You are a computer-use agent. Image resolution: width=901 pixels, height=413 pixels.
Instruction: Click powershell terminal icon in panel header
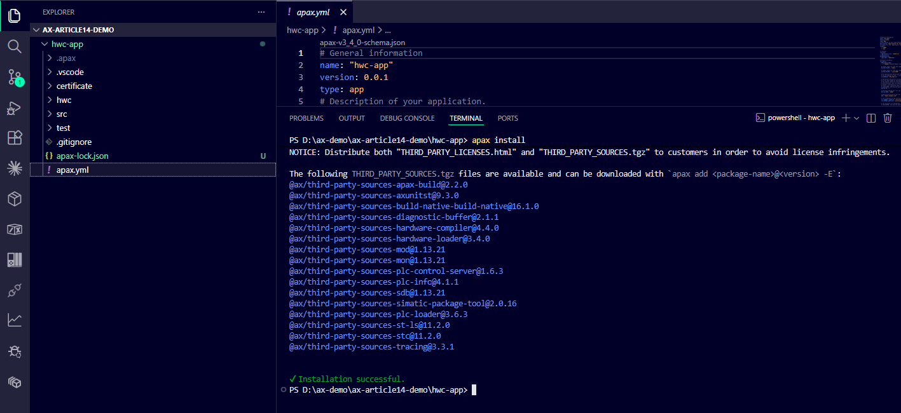(760, 118)
